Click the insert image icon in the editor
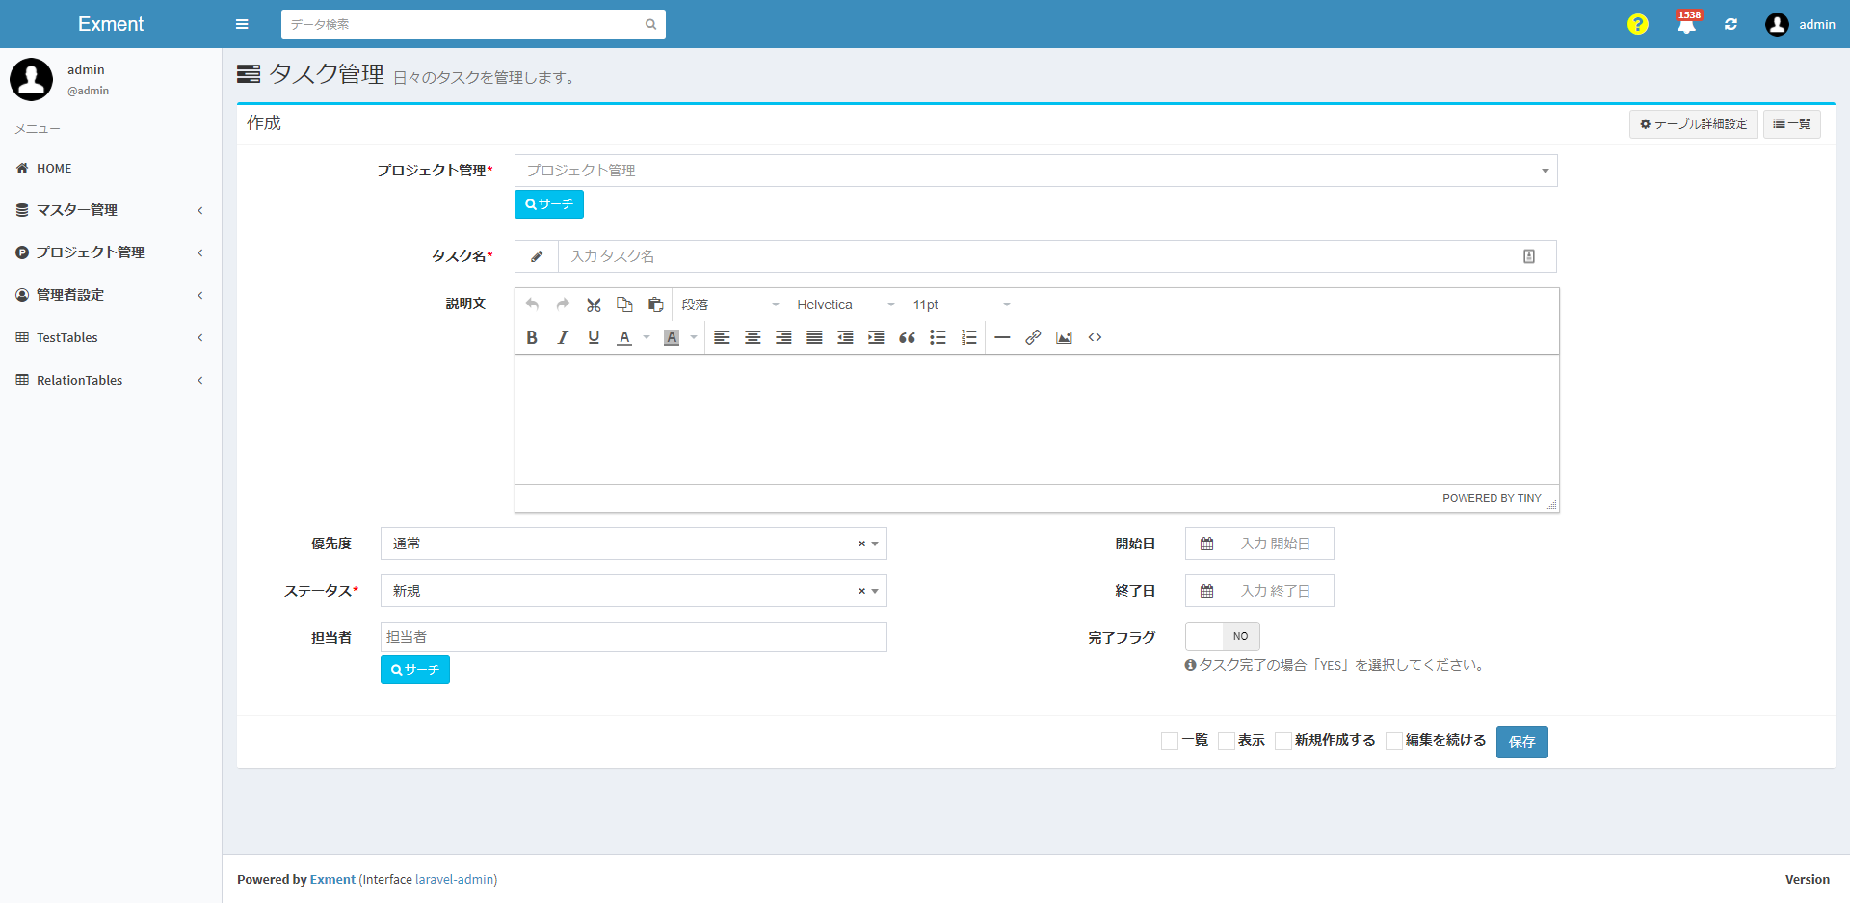 1064,337
